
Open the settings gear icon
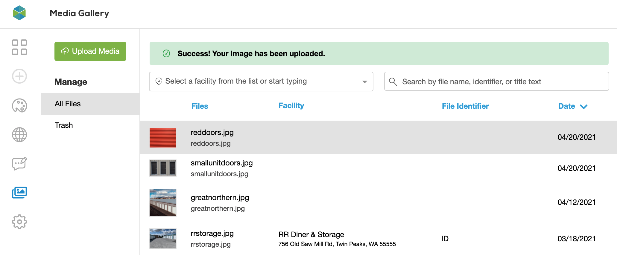coord(19,222)
